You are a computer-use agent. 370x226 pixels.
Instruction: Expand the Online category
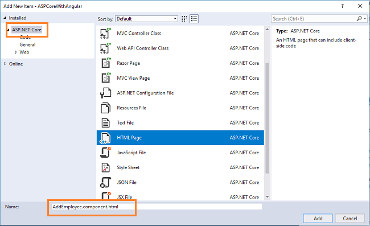(5, 64)
